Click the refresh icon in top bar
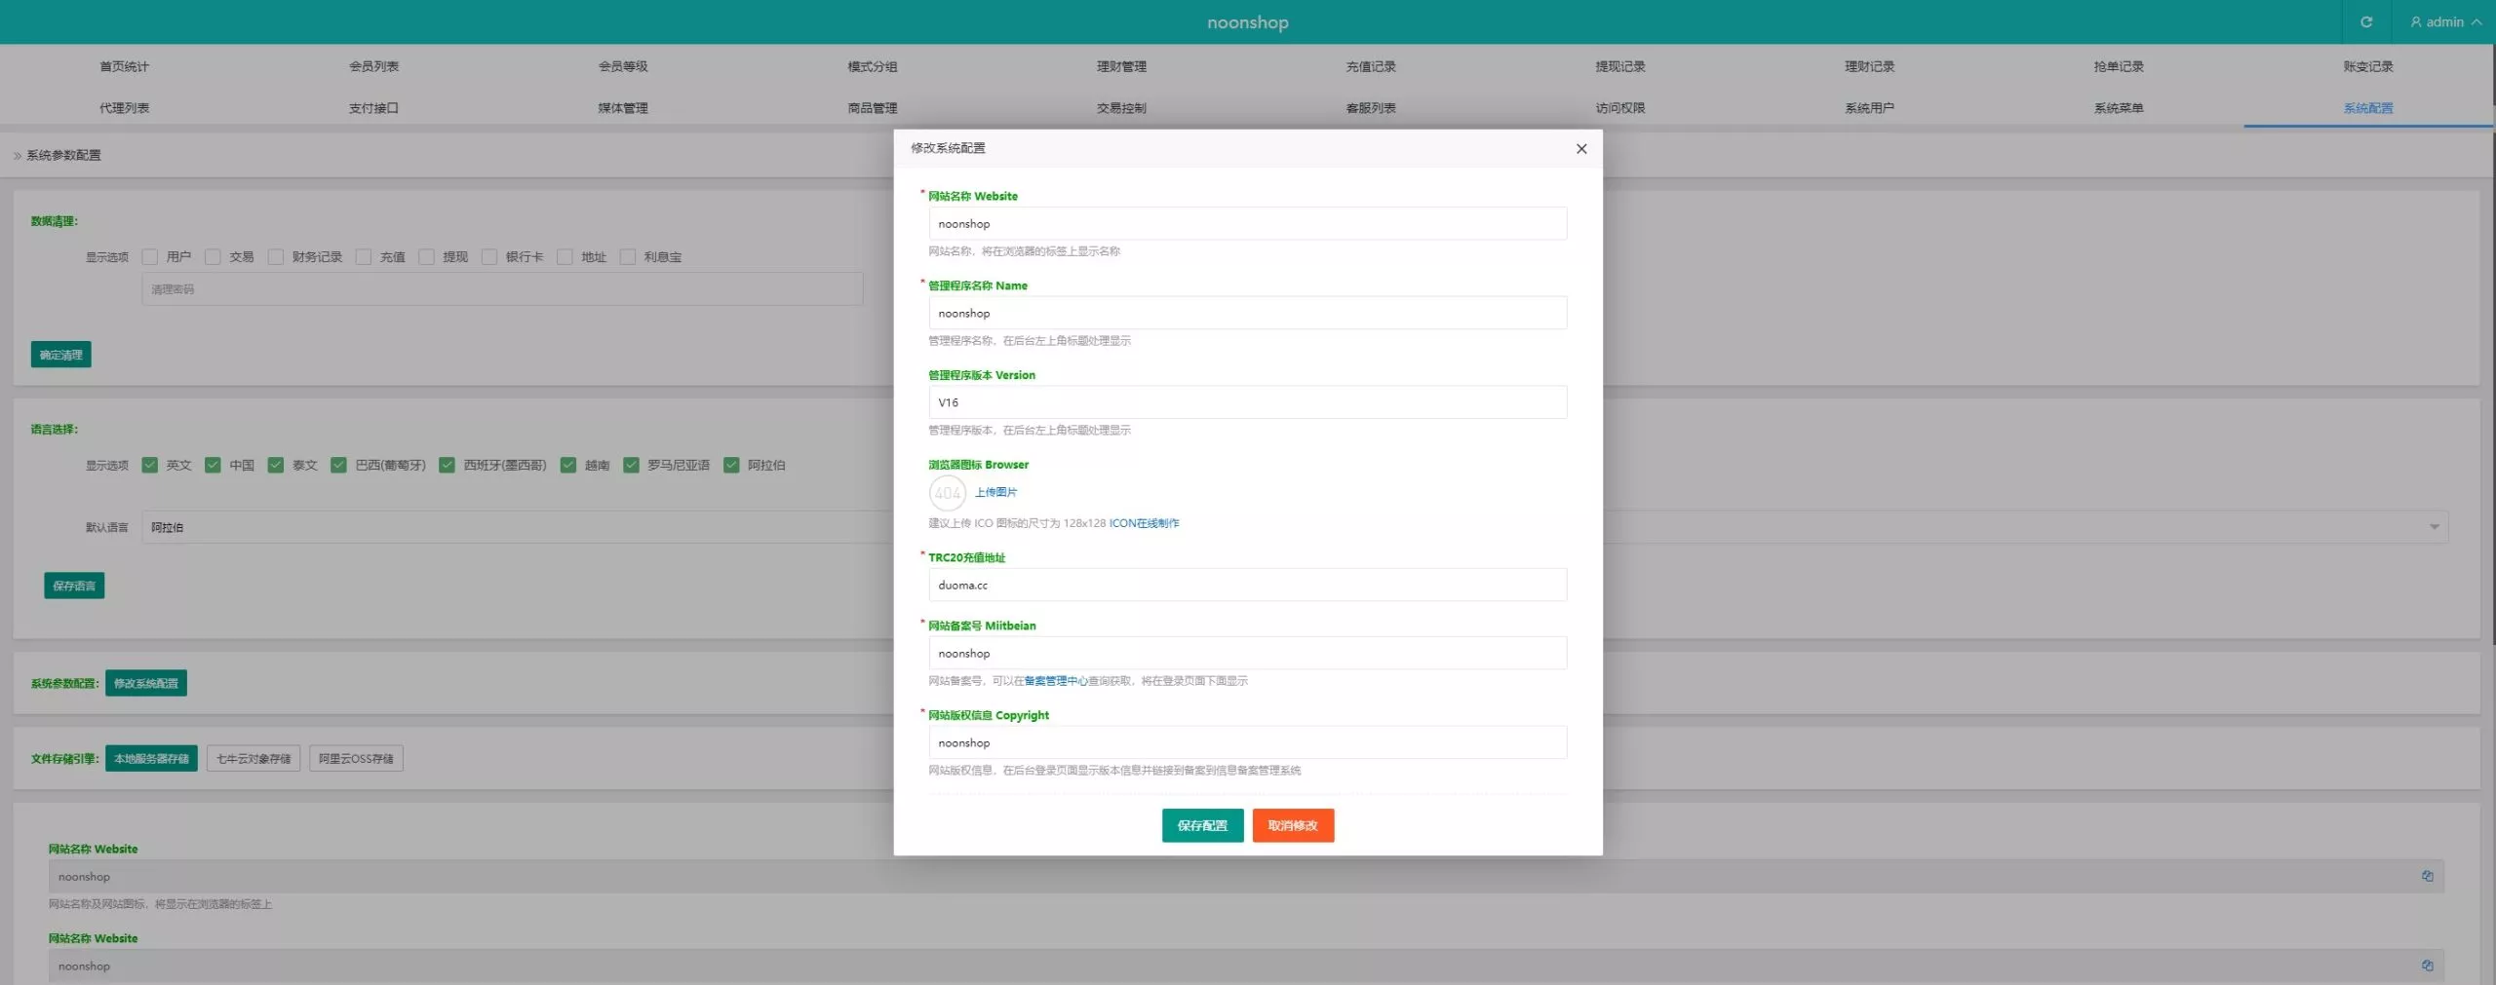2496x985 pixels. pos(2365,21)
